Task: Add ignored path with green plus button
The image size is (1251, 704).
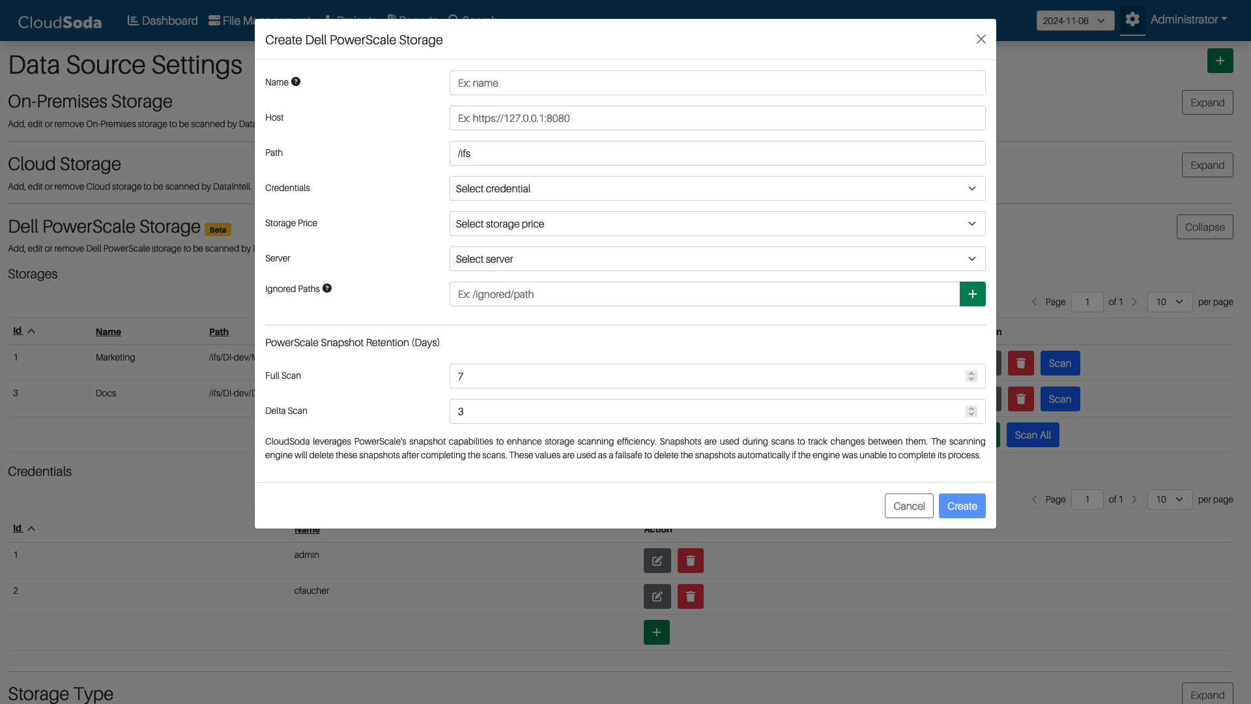Action: [972, 294]
